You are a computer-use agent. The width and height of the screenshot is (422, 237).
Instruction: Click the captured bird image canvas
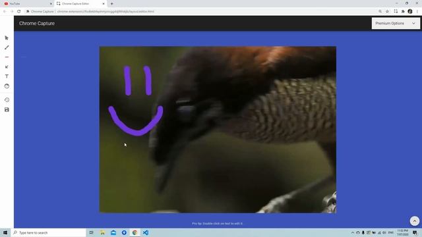(218, 130)
